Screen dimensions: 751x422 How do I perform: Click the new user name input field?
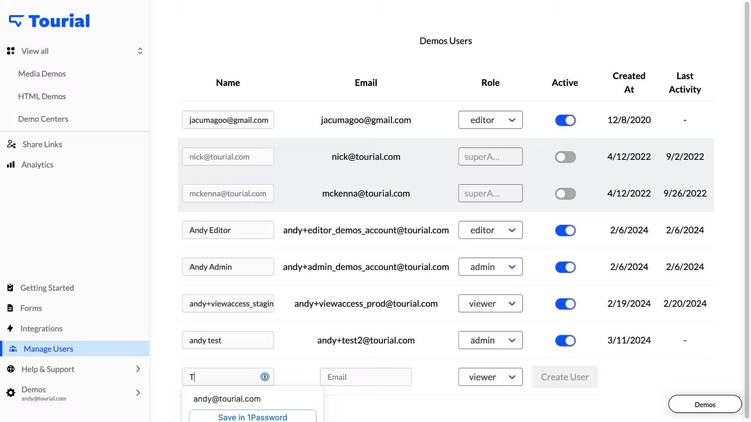click(228, 377)
